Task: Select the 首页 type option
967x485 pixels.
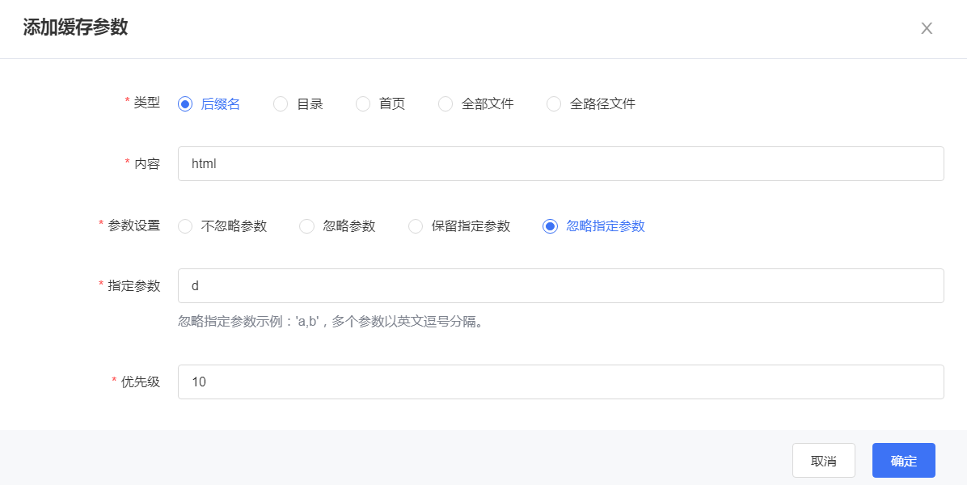Action: 363,104
